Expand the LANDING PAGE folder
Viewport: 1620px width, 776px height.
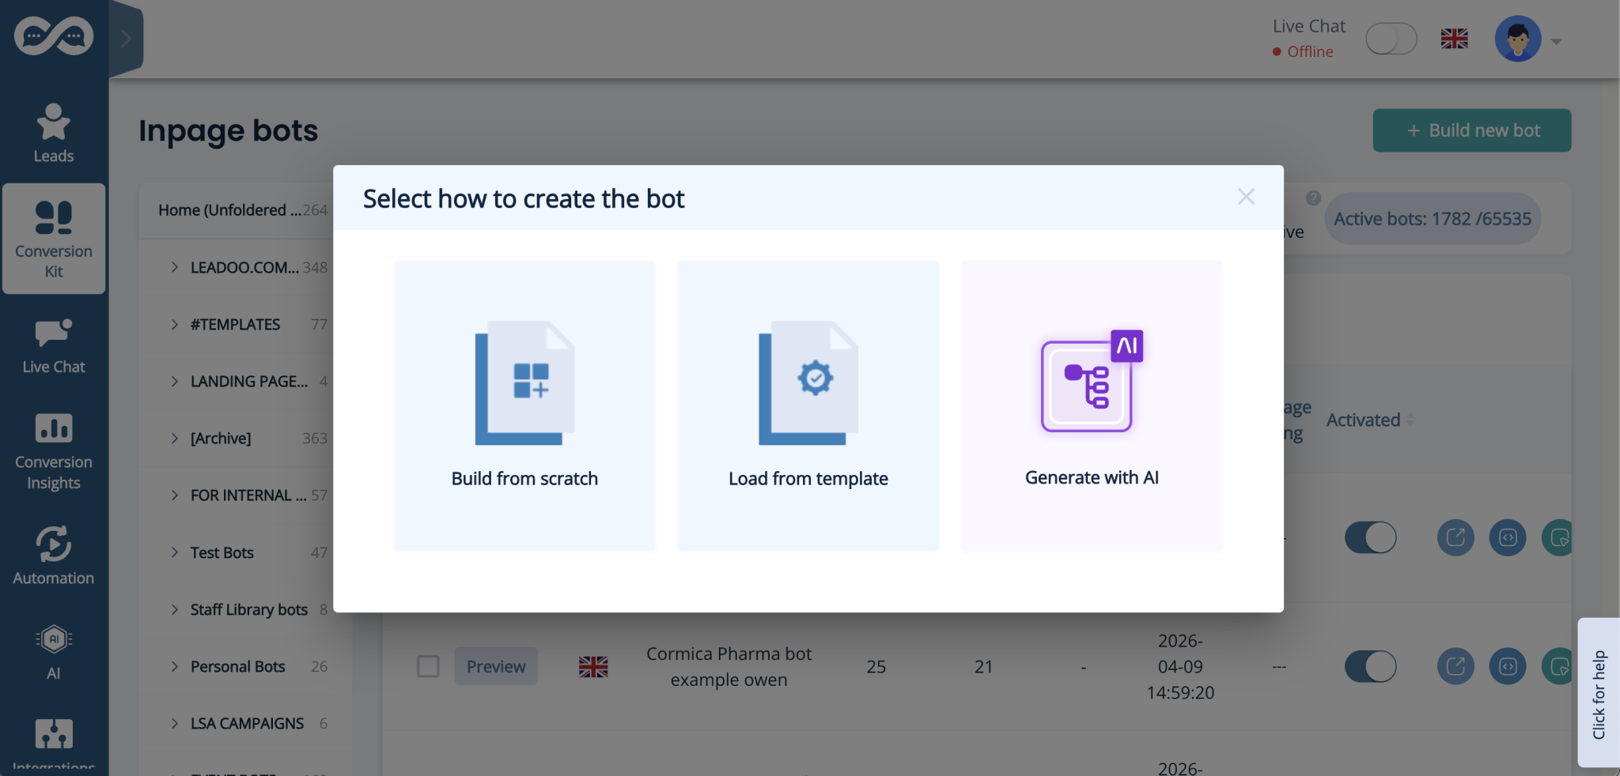[175, 381]
